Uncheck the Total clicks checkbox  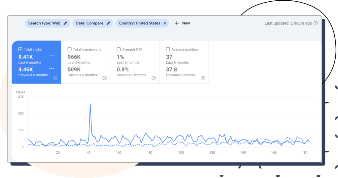20,49
